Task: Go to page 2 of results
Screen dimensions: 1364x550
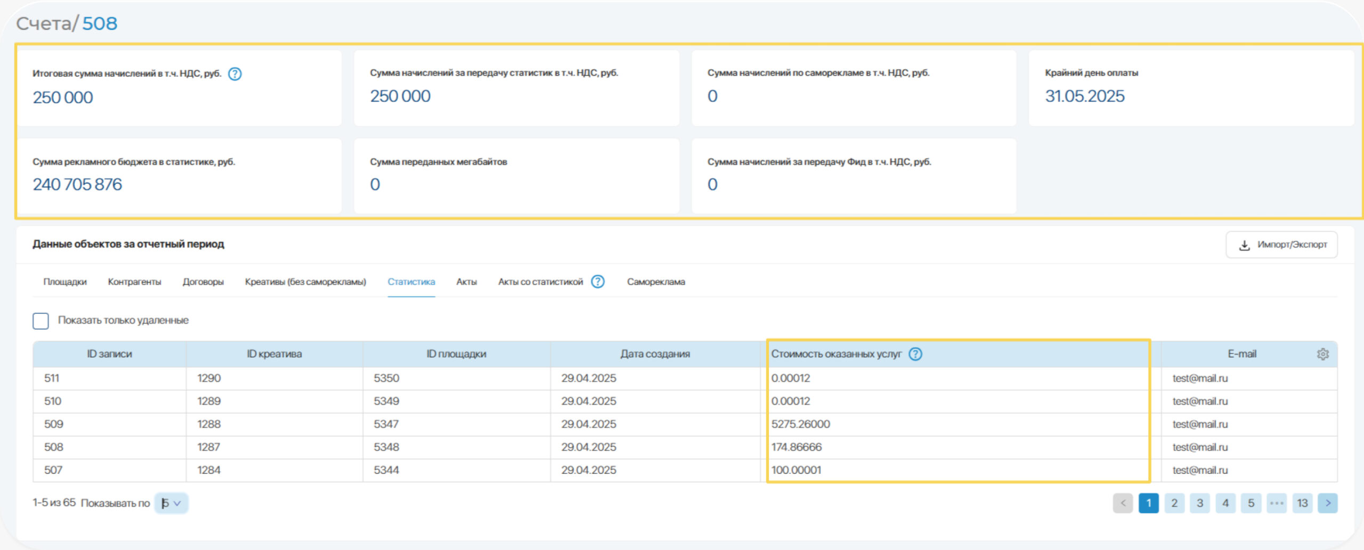Action: [1174, 503]
